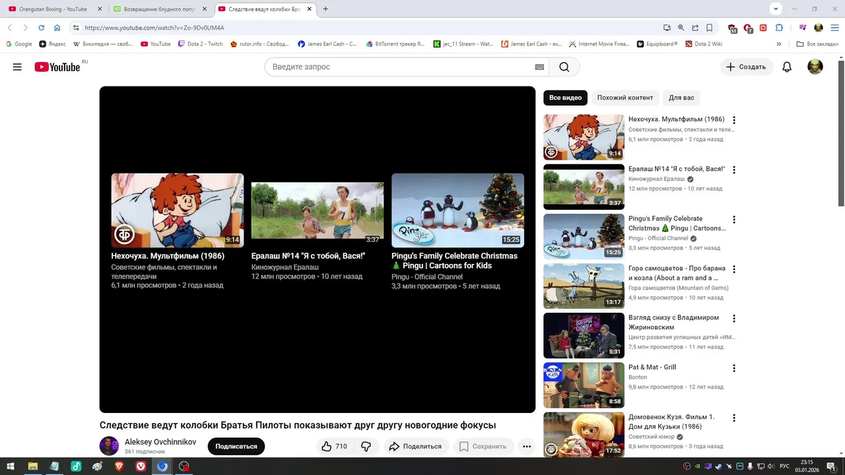Play the Pingu endscreen thumbnail
Image resolution: width=845 pixels, height=475 pixels.
point(457,210)
